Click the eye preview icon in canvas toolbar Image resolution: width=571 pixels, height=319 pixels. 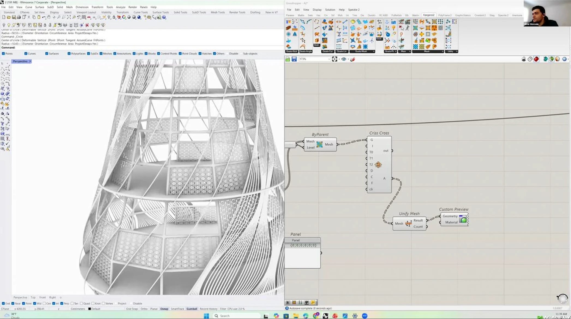pyautogui.click(x=344, y=59)
